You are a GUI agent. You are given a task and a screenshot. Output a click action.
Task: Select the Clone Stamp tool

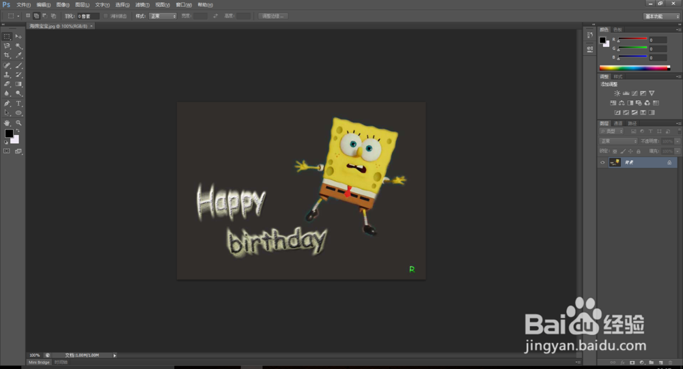coord(7,75)
